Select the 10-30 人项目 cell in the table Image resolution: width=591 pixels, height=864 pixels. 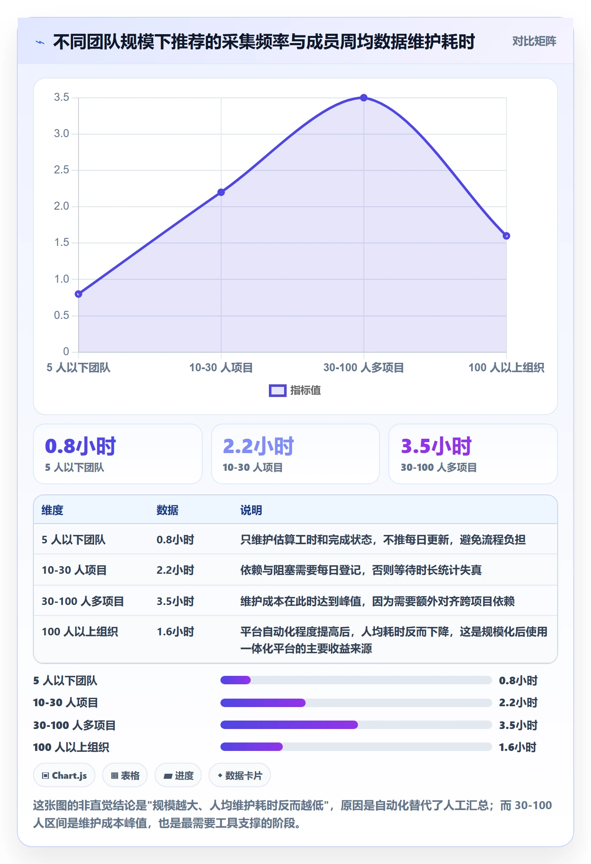[74, 570]
